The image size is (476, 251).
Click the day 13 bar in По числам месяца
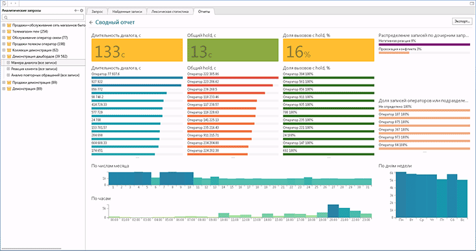pos(215,181)
